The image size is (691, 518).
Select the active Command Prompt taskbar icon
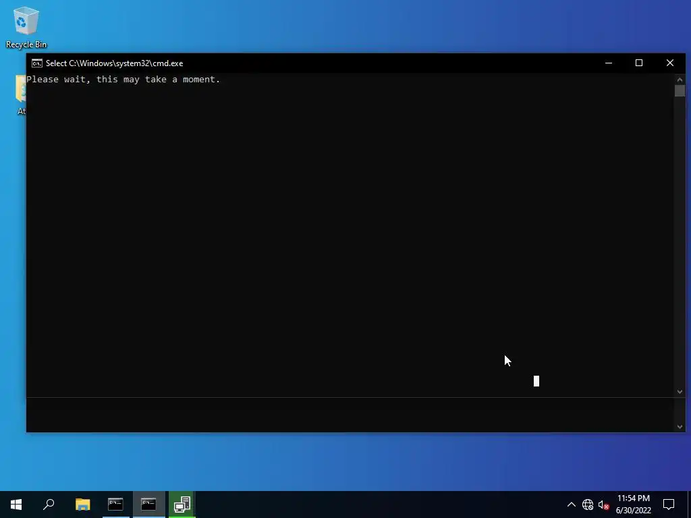point(148,505)
